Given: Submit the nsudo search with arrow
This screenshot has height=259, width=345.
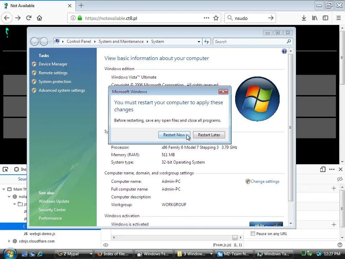Looking at the screenshot, I should click(271, 18).
